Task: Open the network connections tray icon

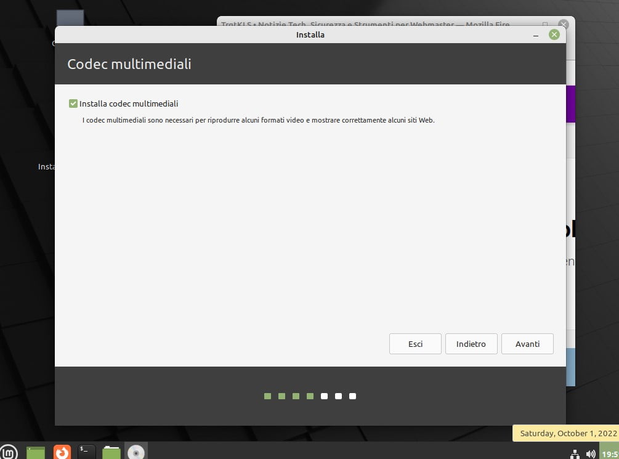Action: (x=575, y=453)
